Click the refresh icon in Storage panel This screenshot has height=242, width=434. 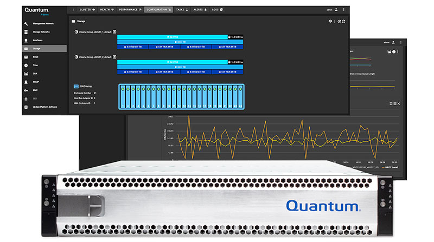[343, 21]
